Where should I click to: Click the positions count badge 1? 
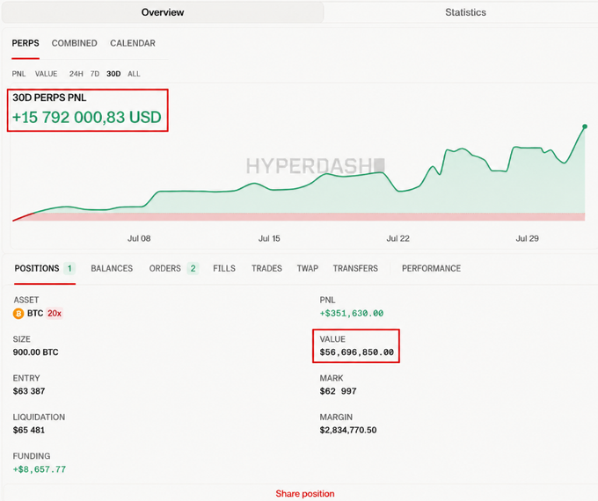69,268
